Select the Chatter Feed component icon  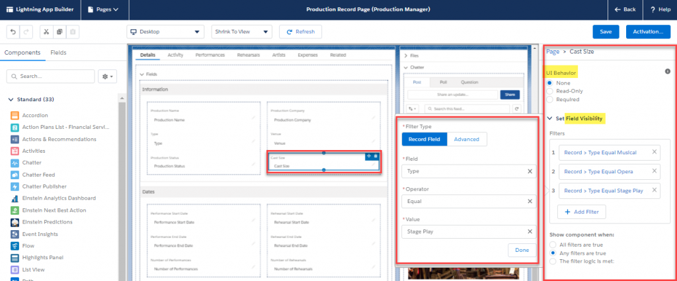click(x=15, y=175)
